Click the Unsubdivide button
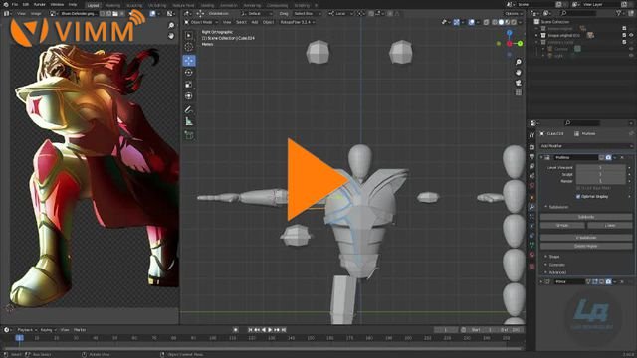This screenshot has width=637, height=358. 586,238
